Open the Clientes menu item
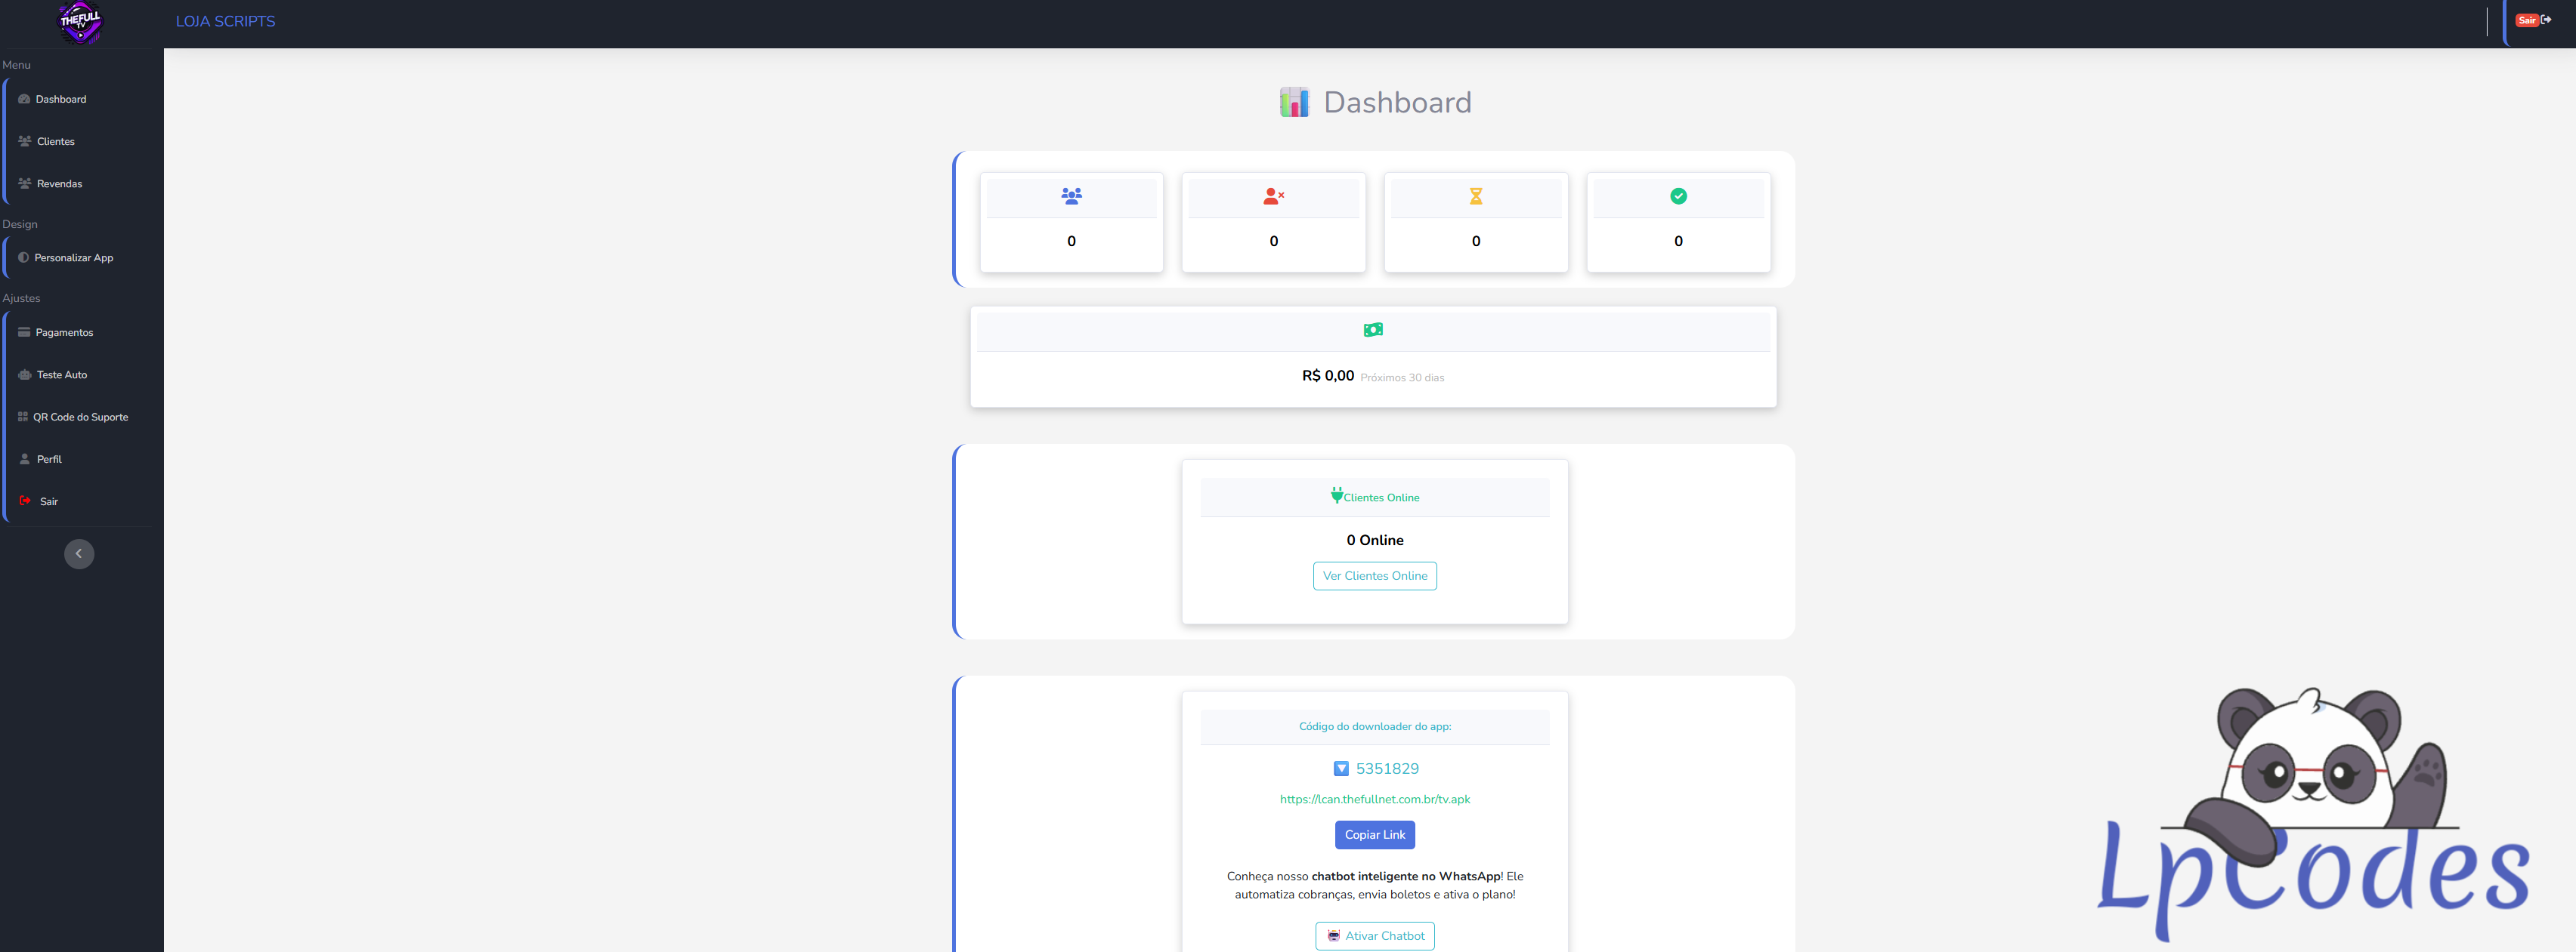Screen dimensions: 2576x952 coord(56,141)
